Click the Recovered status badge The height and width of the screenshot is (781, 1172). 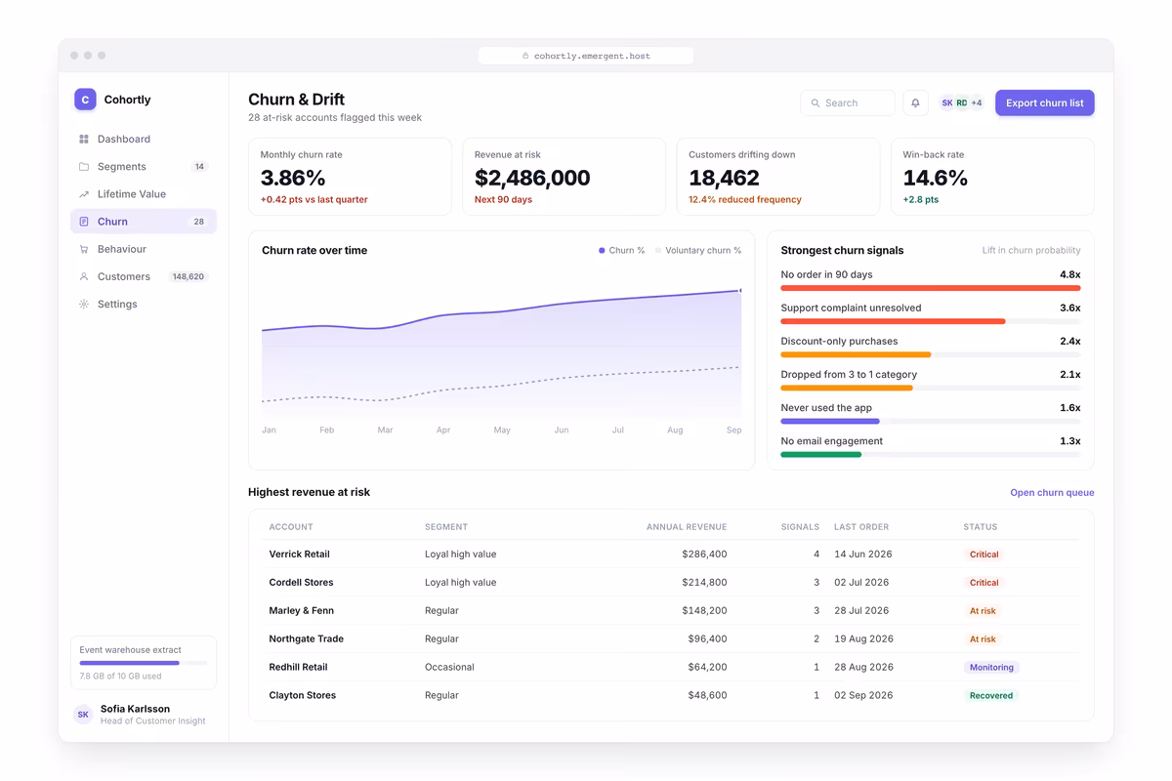click(x=991, y=696)
